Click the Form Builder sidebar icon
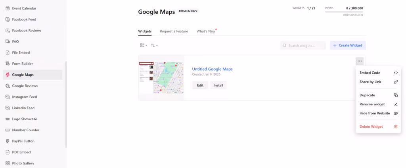The width and height of the screenshot is (406, 168). [x=8, y=63]
